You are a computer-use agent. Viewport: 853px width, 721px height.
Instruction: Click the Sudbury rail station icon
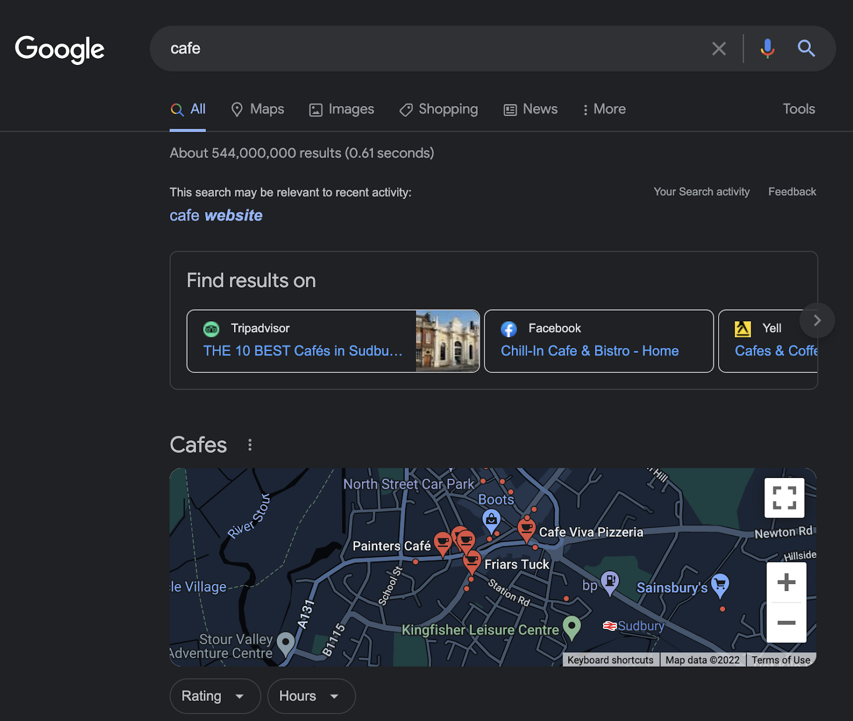[610, 626]
